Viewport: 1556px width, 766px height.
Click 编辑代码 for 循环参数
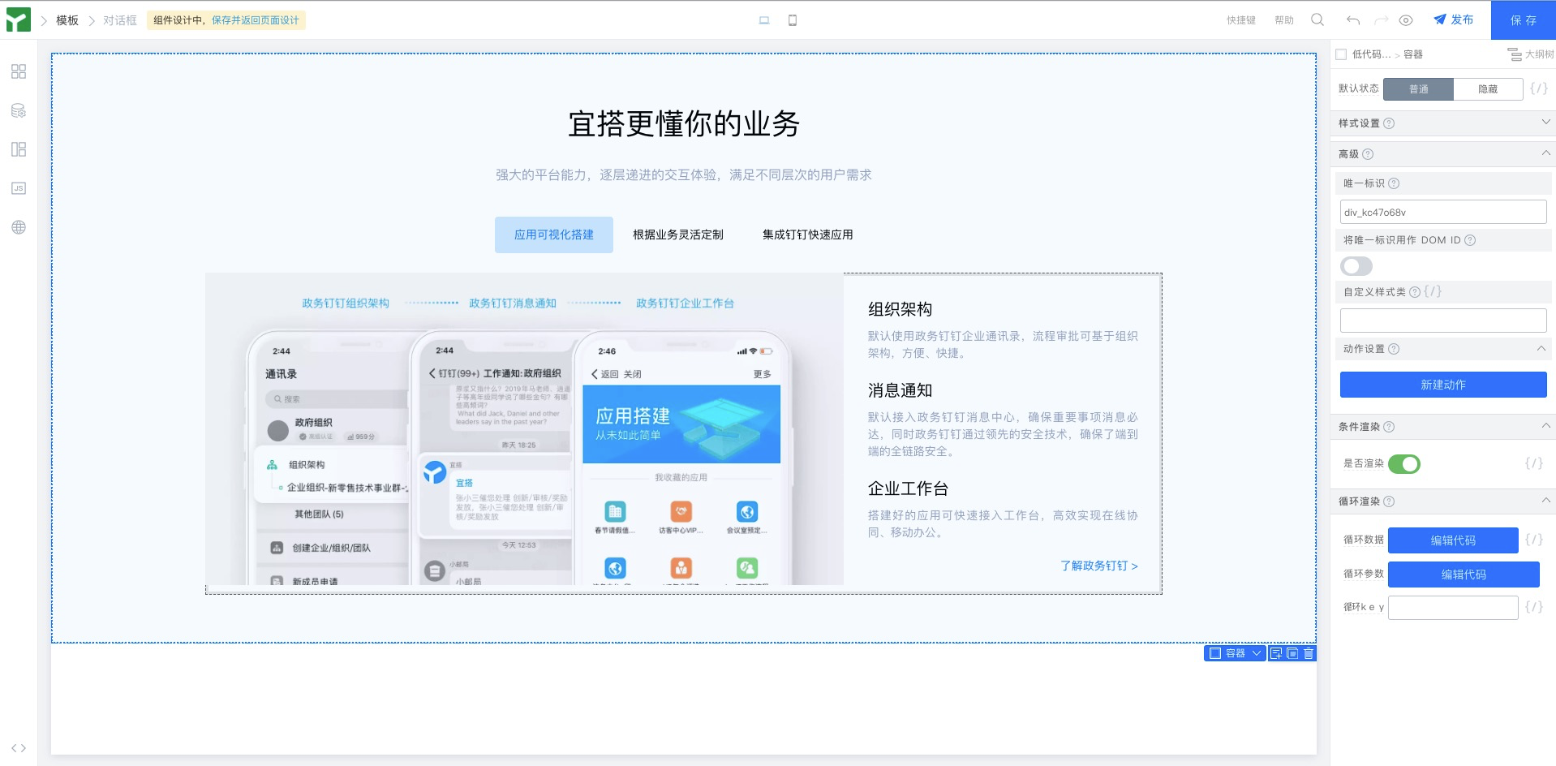(1464, 574)
